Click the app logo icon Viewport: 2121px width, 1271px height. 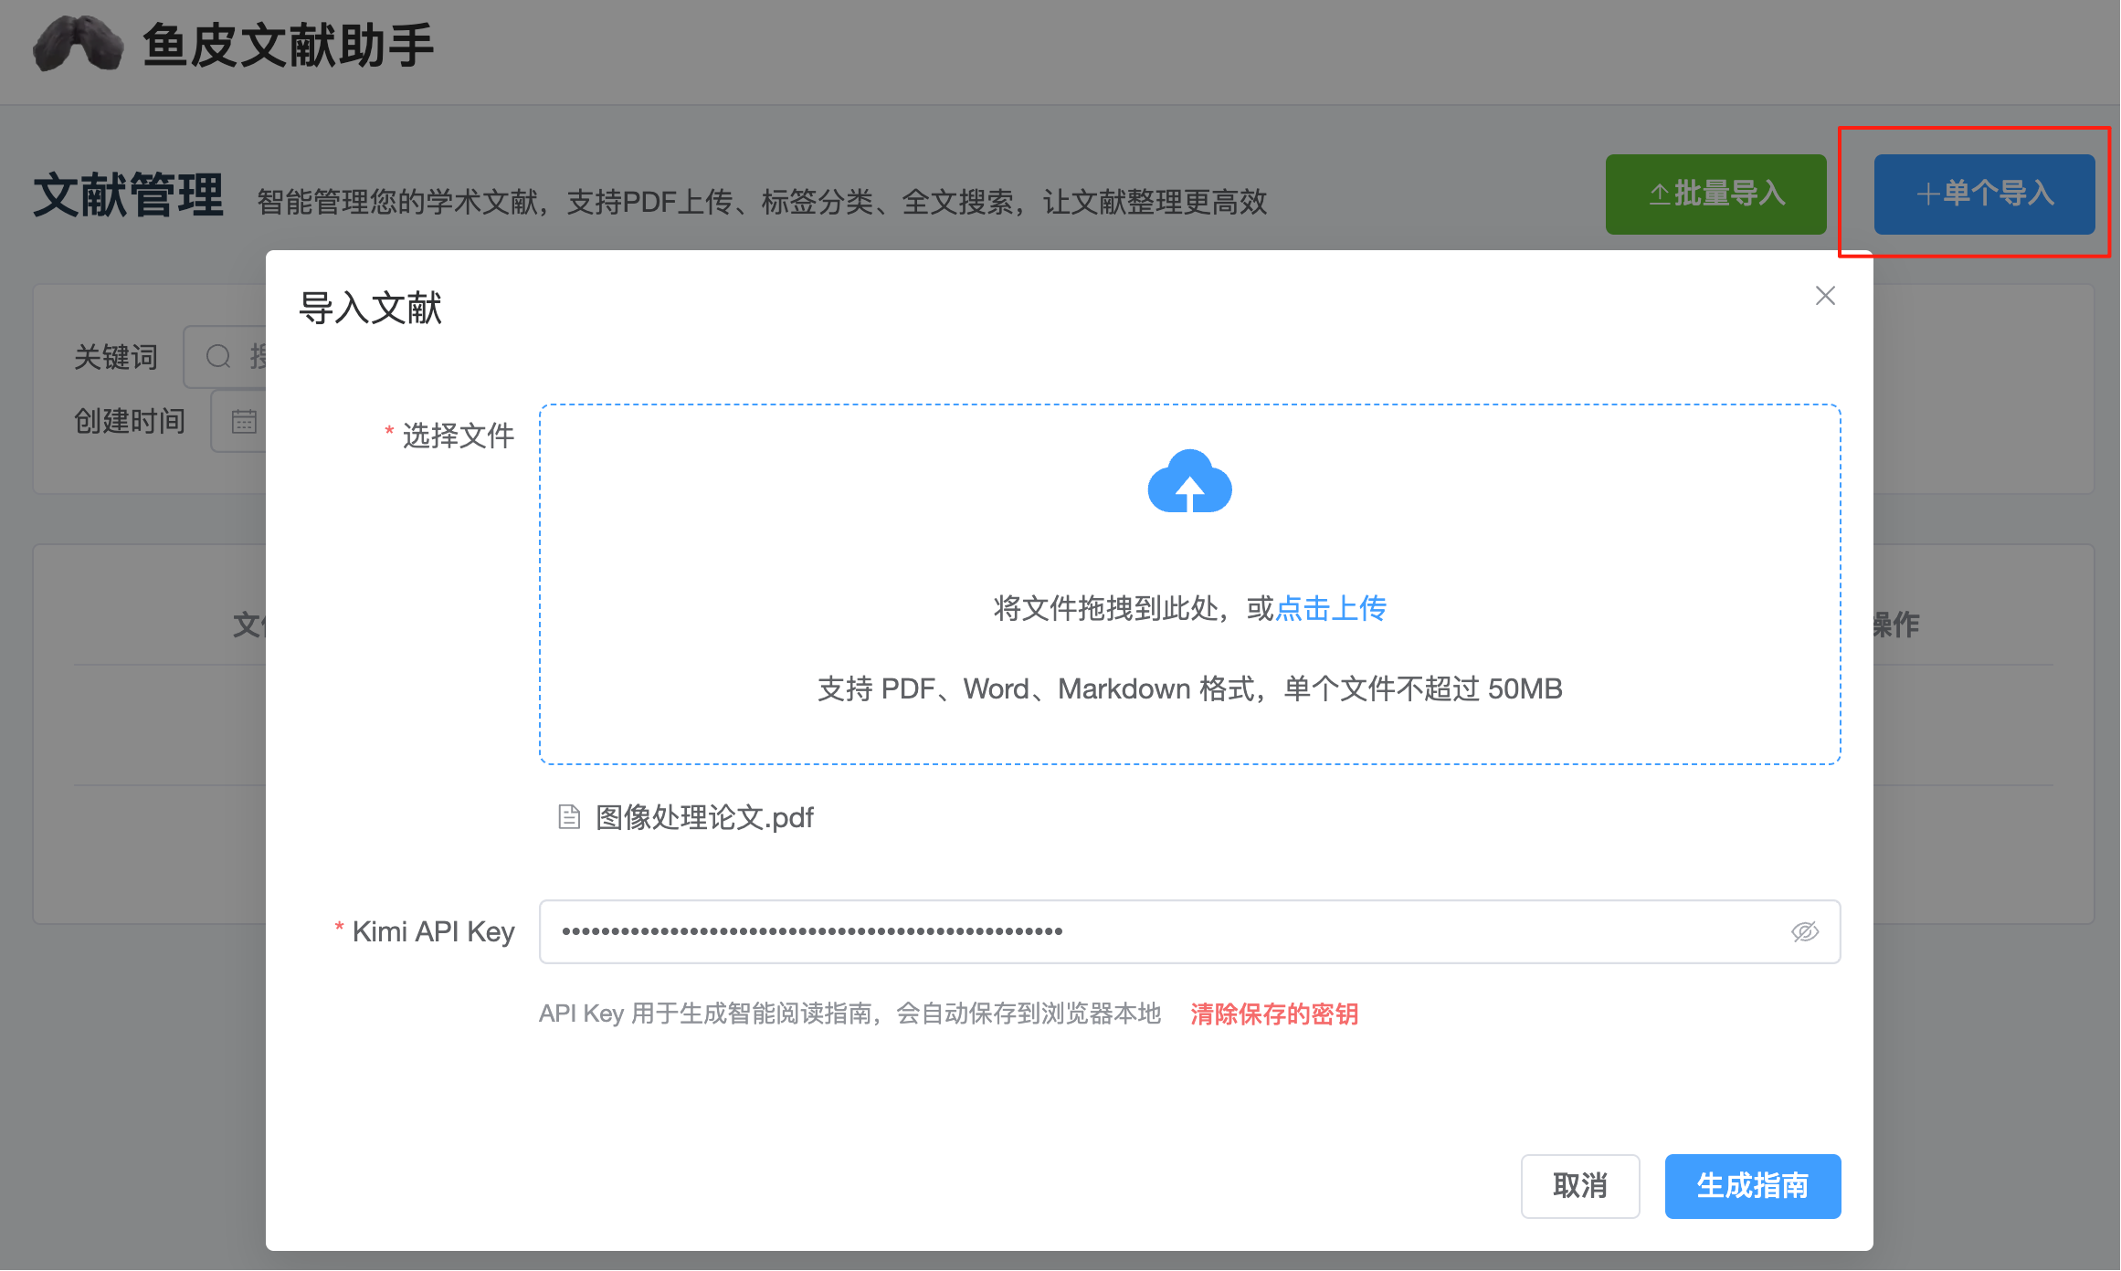[x=78, y=44]
